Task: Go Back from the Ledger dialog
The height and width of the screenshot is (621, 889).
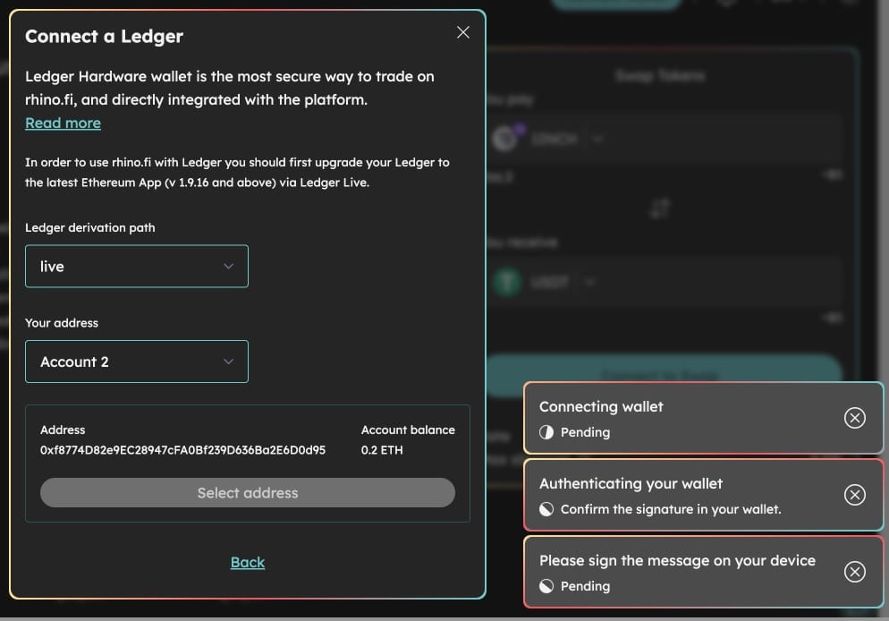Action: coord(247,562)
